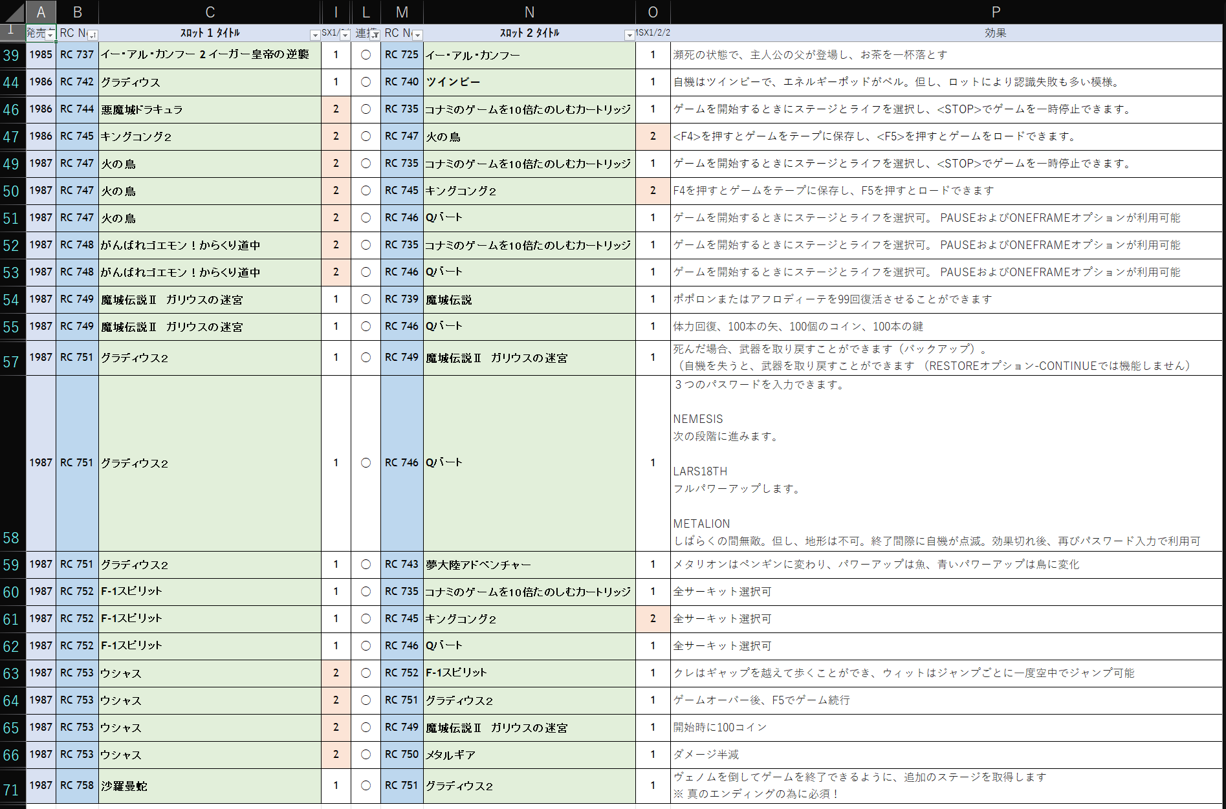1226x809 pixels.
Task: Select column C header
Action: point(210,12)
